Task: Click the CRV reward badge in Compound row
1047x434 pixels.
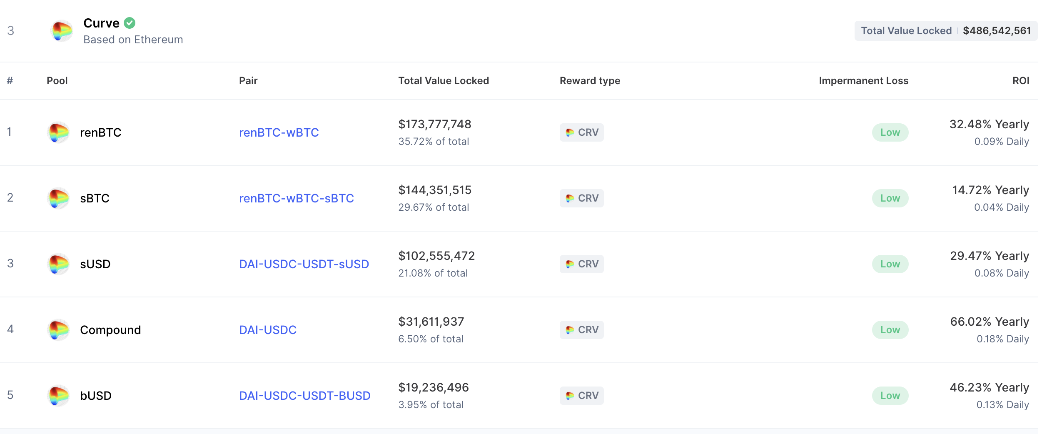Action: pos(581,330)
